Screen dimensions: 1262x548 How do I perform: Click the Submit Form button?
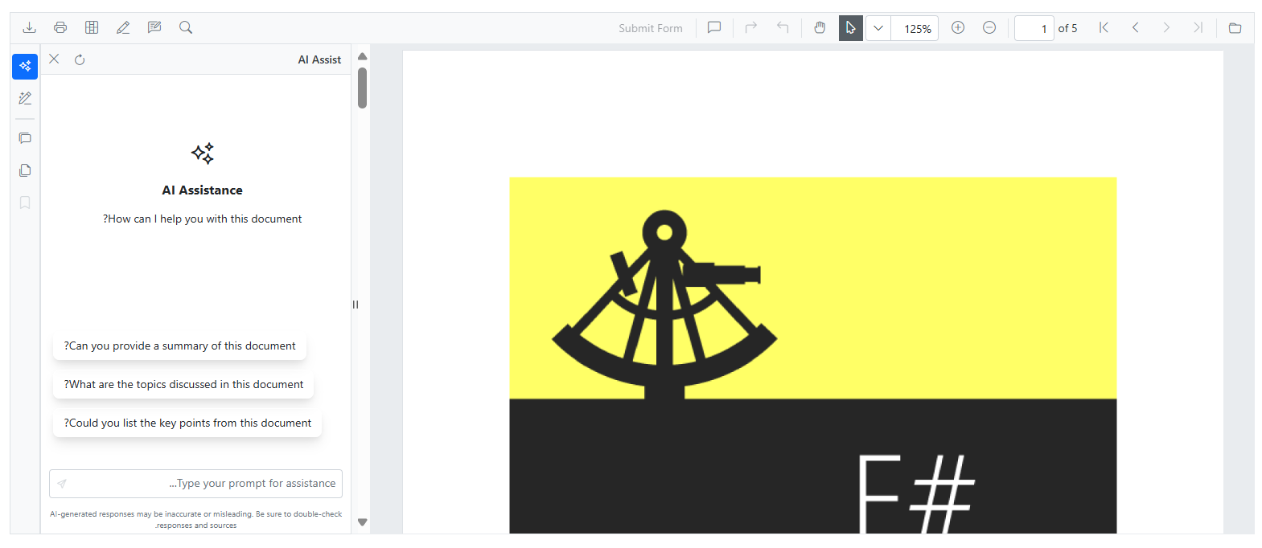pos(651,28)
